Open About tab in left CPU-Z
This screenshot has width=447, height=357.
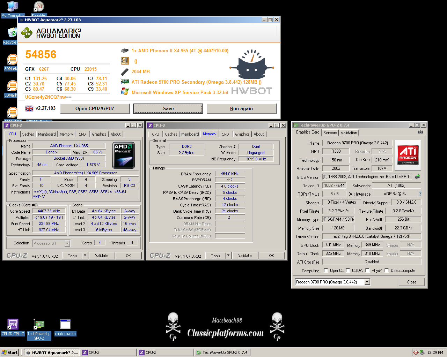(x=116, y=134)
